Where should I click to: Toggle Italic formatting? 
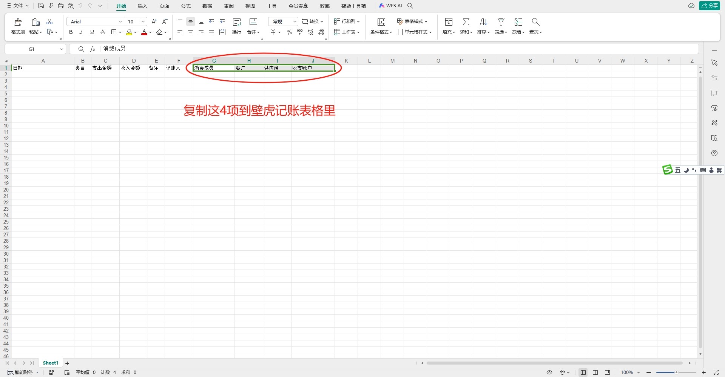(81, 32)
